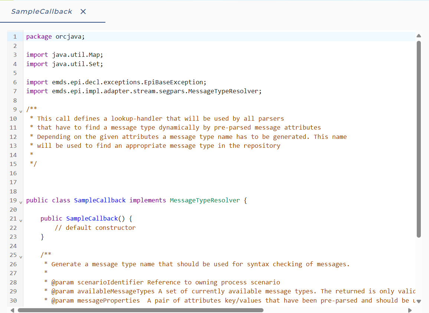Select the SampleCallback tab label
The height and width of the screenshot is (313, 429).
42,12
